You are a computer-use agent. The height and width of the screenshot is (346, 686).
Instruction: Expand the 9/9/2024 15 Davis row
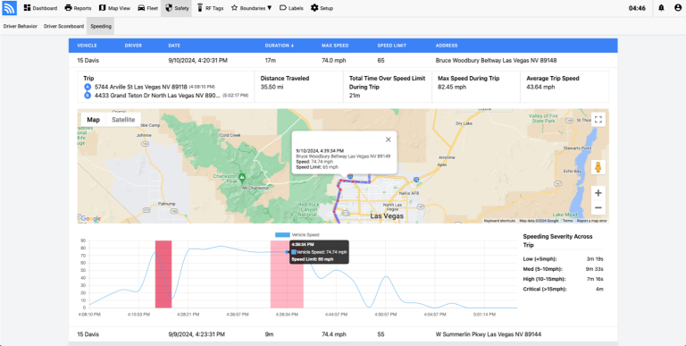[343, 334]
